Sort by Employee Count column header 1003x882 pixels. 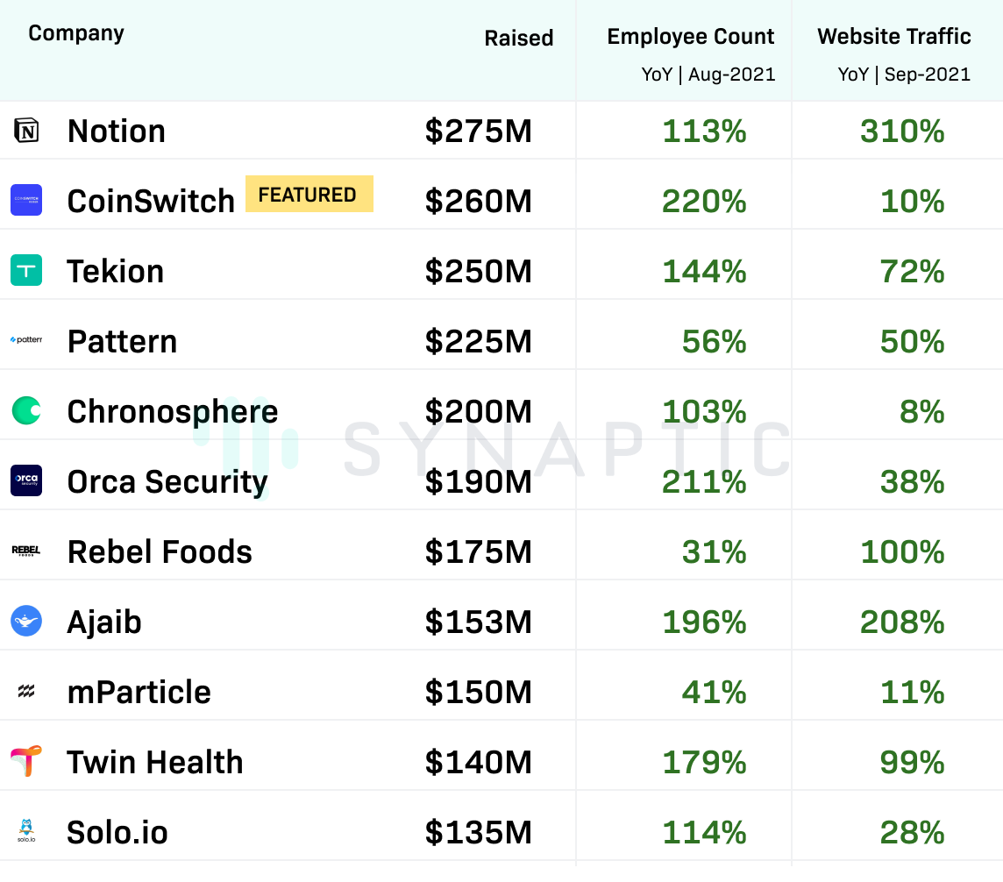tap(691, 37)
